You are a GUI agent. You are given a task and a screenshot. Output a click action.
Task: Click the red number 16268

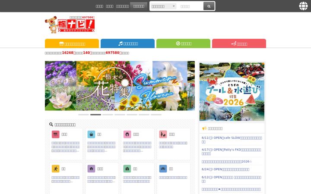[68, 53]
